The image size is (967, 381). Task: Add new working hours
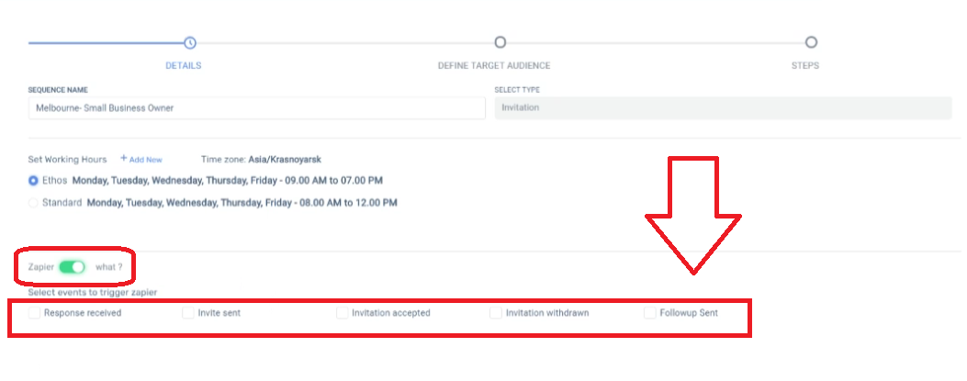141,159
